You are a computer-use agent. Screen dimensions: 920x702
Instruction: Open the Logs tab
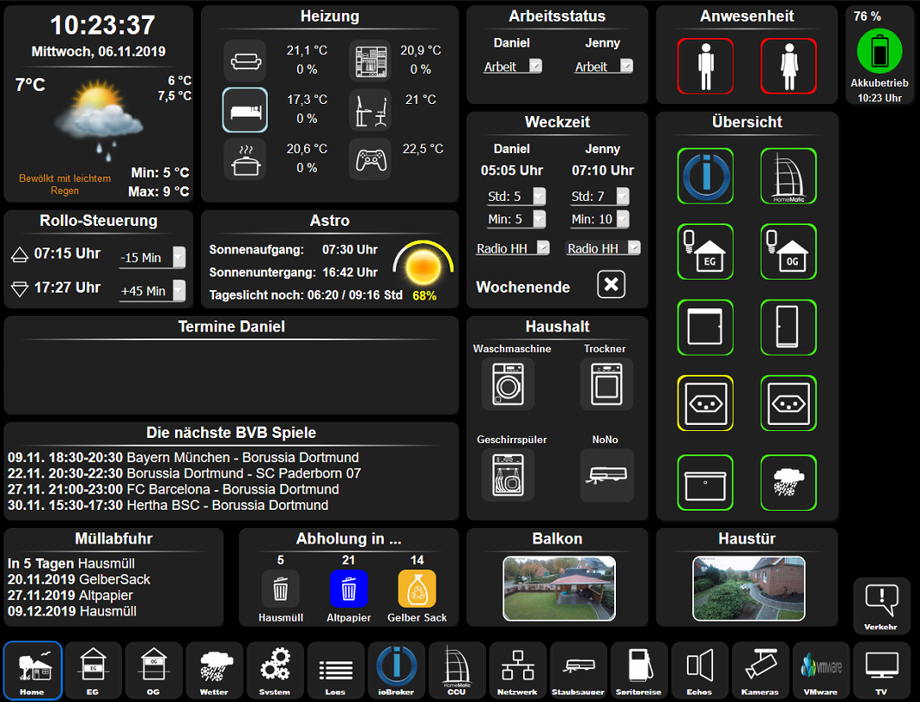(x=335, y=671)
